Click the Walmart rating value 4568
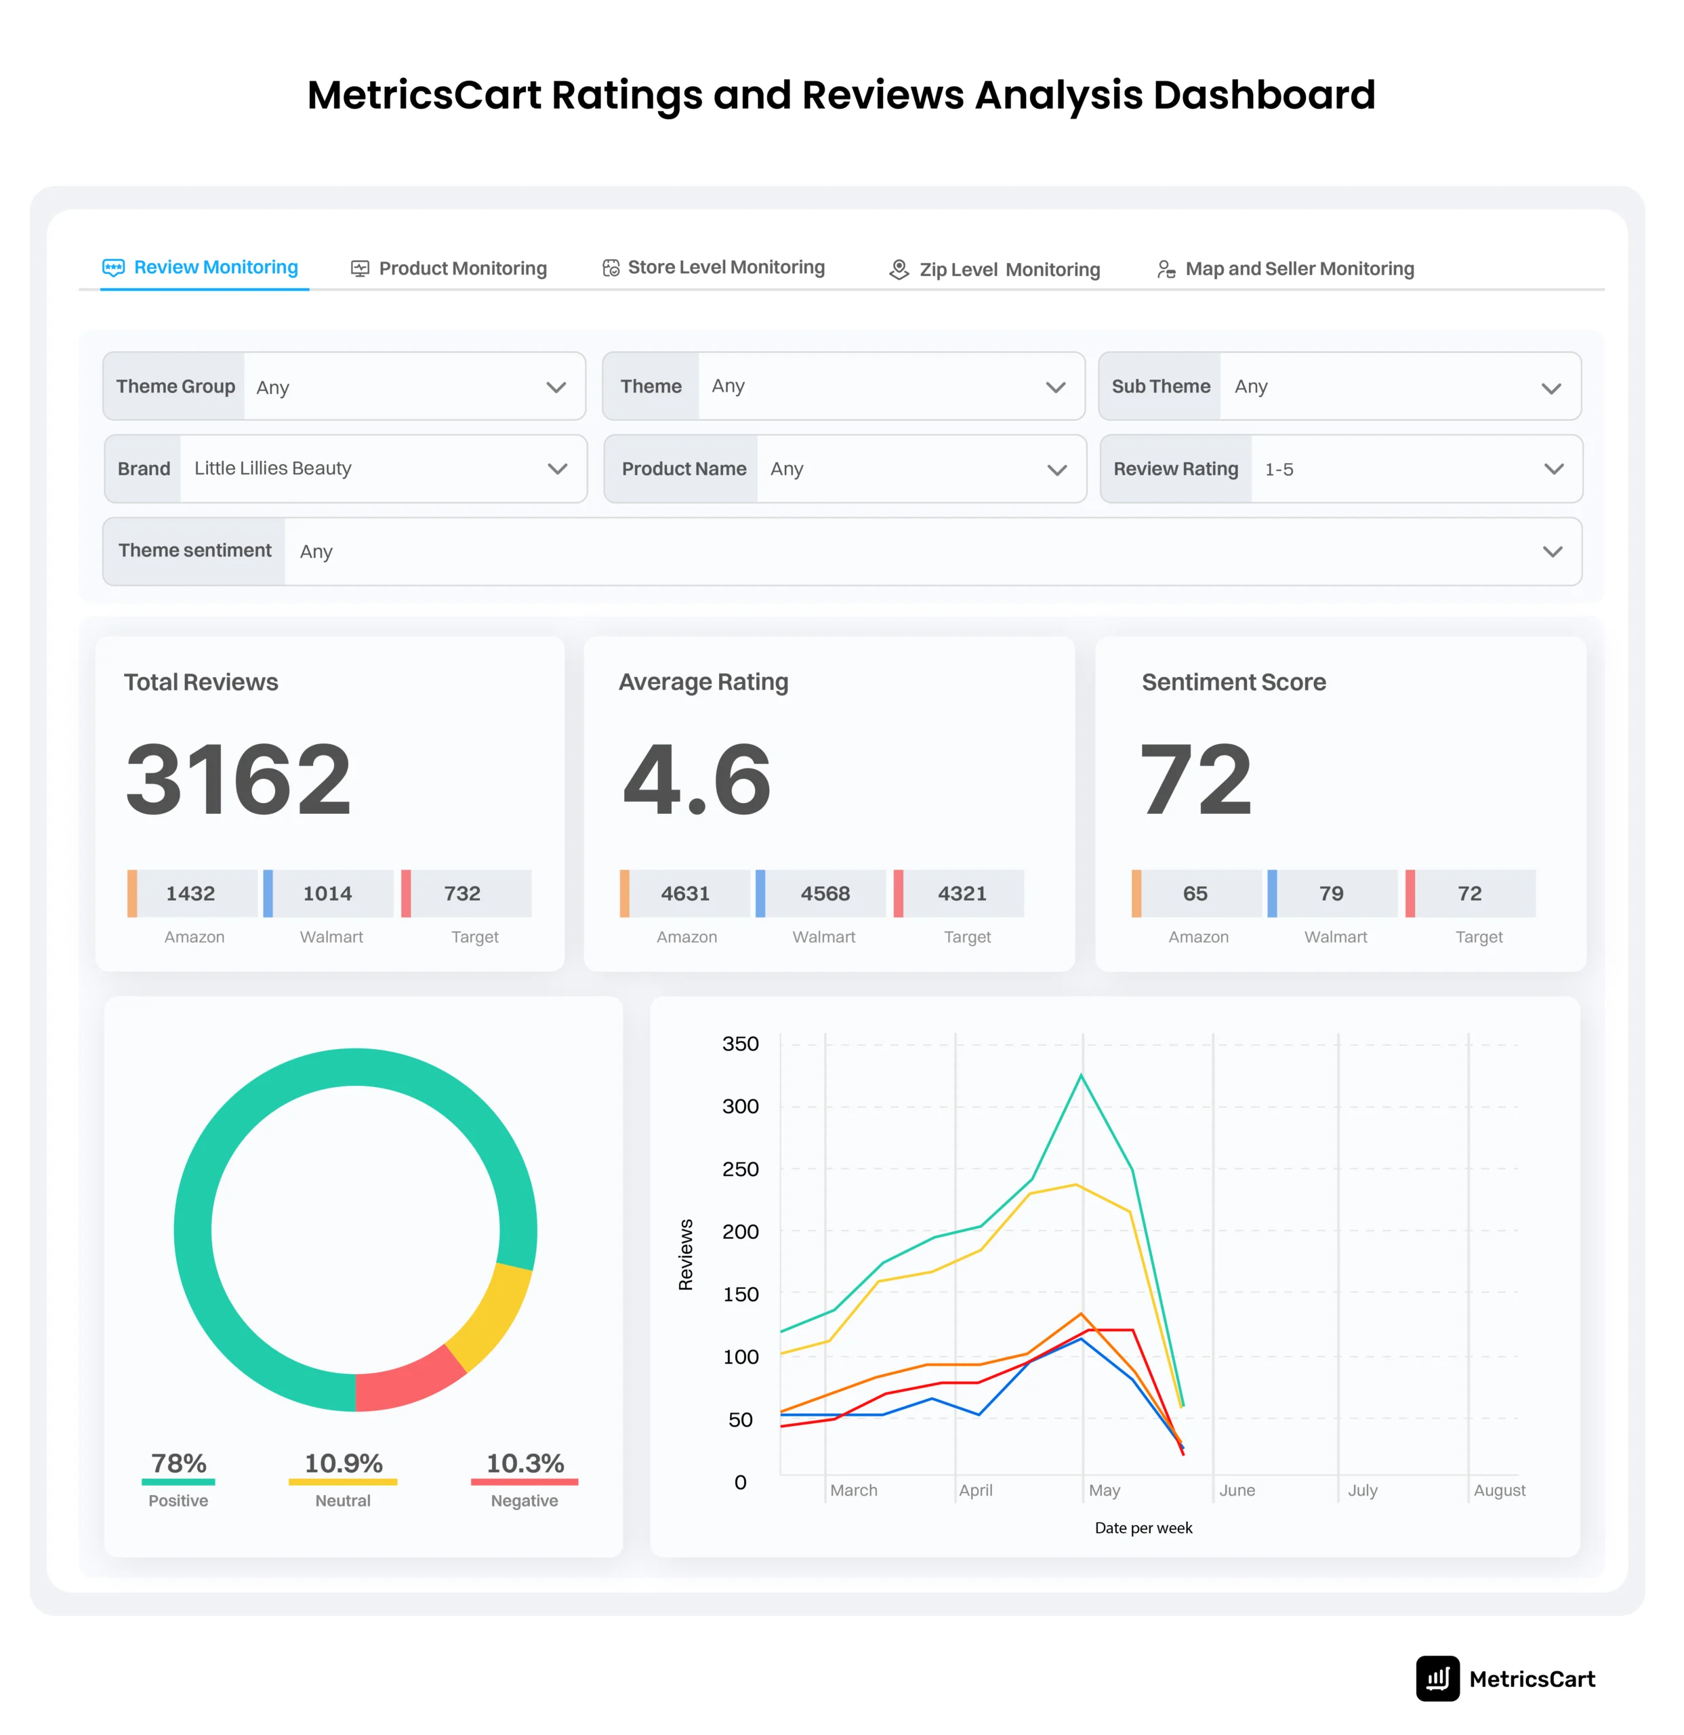 coord(825,893)
